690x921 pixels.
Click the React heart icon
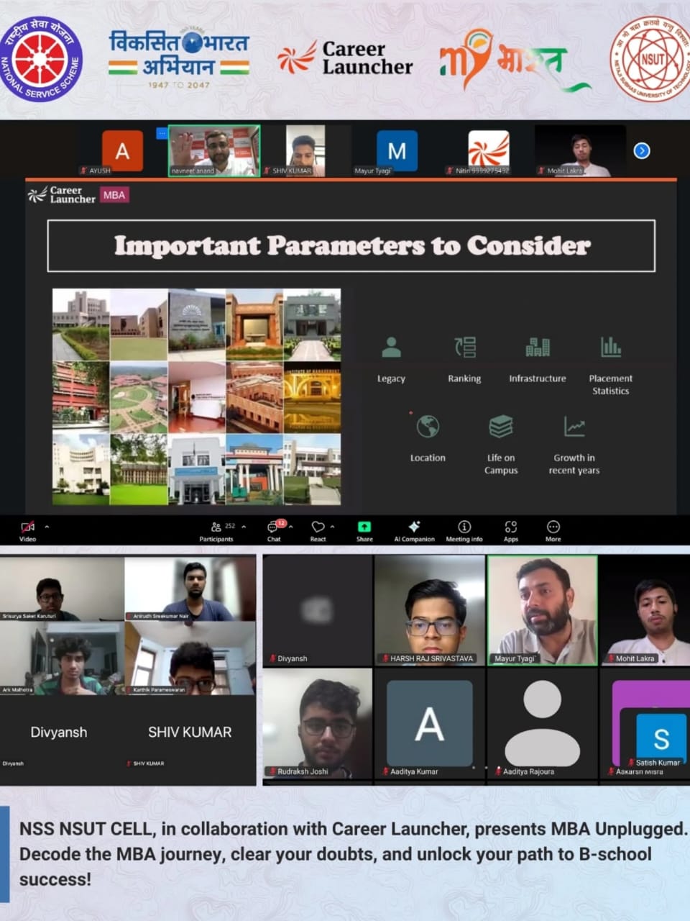(x=318, y=527)
